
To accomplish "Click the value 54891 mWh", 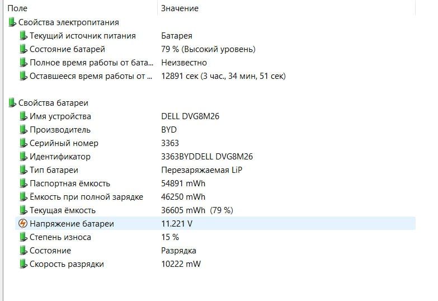I will (x=183, y=184).
